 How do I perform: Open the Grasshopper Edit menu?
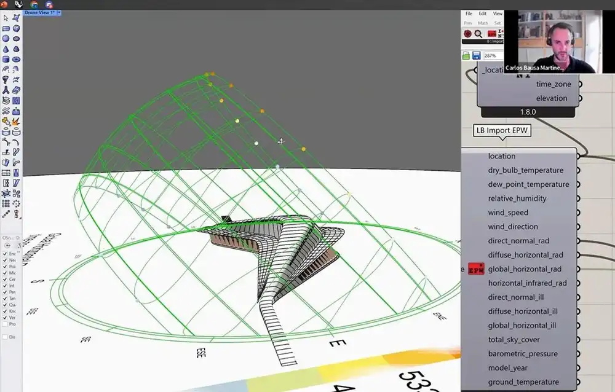click(x=482, y=14)
